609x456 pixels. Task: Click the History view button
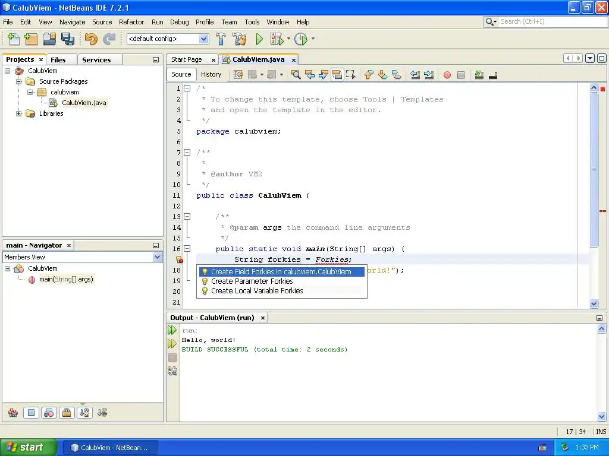[211, 74]
